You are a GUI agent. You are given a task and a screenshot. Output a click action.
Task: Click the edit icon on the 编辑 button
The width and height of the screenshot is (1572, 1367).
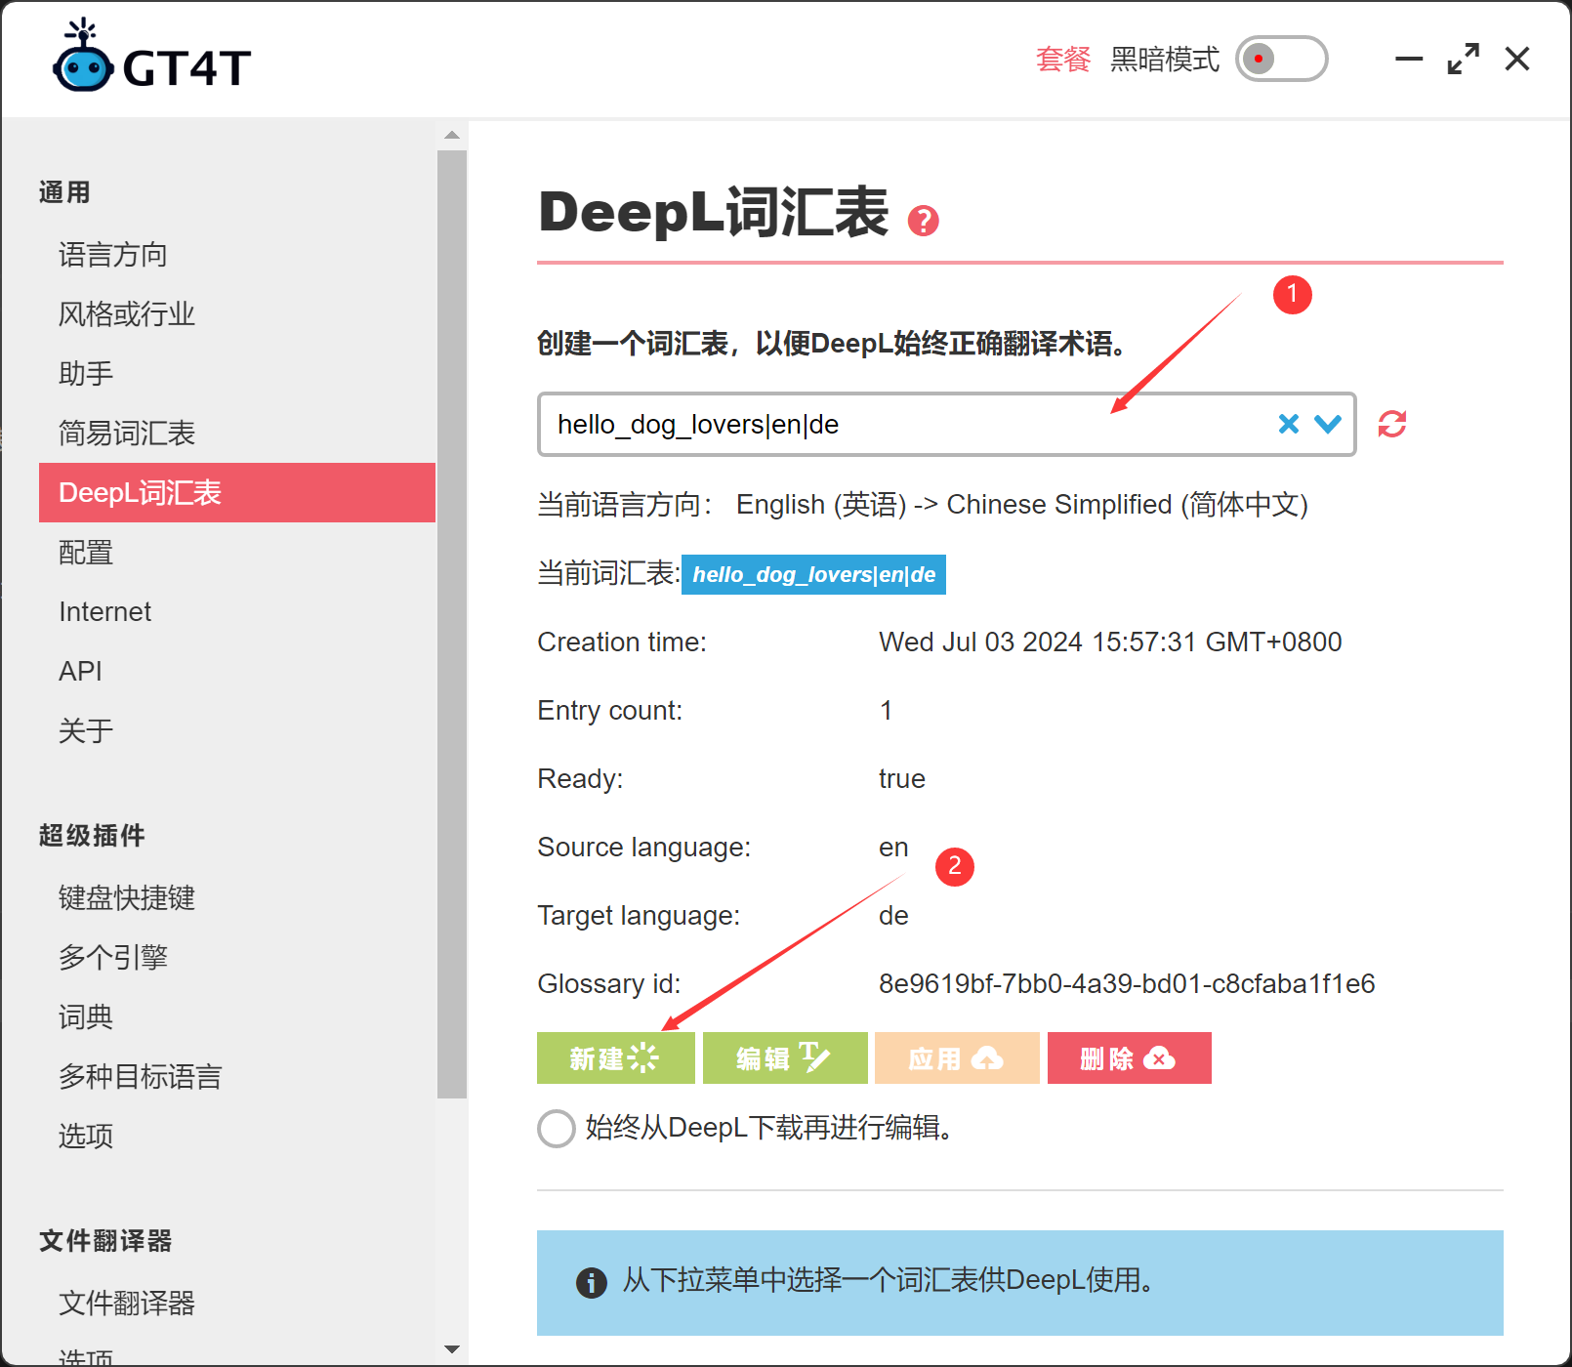click(816, 1057)
